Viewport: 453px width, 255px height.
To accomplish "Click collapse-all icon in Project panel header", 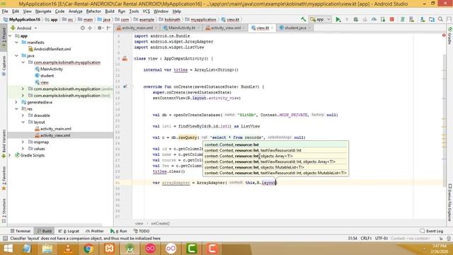I will click(x=90, y=28).
